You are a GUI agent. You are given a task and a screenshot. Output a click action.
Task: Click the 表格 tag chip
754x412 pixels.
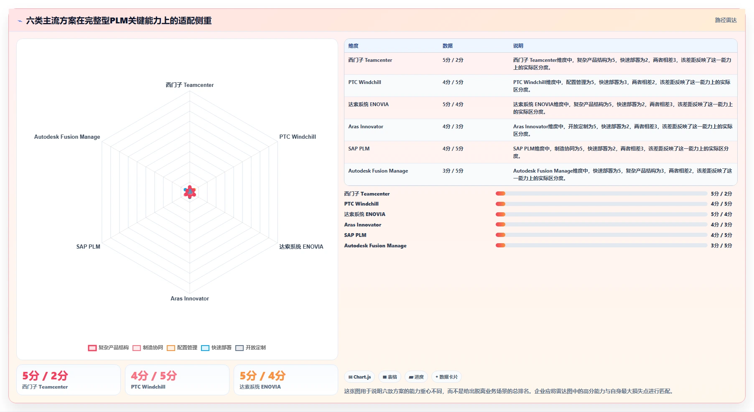pyautogui.click(x=390, y=377)
